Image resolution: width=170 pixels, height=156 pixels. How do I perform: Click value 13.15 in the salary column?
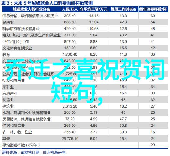(x=94, y=16)
